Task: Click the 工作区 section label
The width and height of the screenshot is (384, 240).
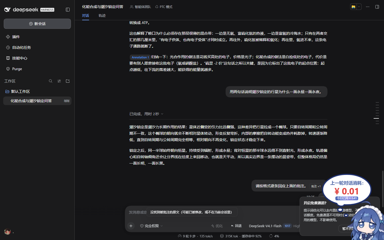Action: tap(10, 81)
